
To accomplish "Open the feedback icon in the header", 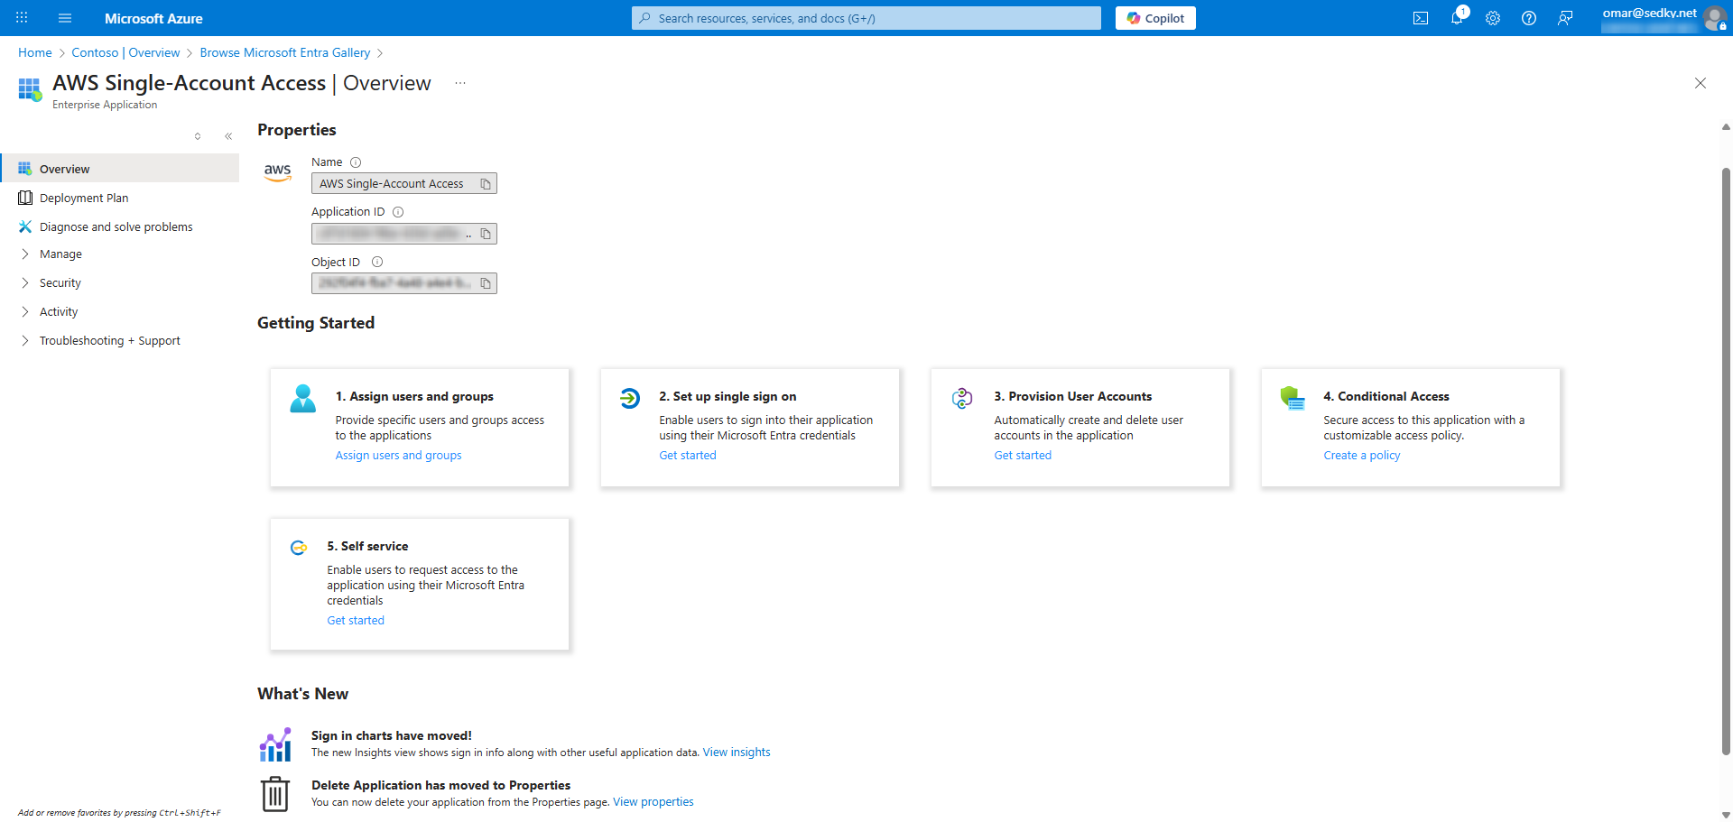I will (1565, 18).
